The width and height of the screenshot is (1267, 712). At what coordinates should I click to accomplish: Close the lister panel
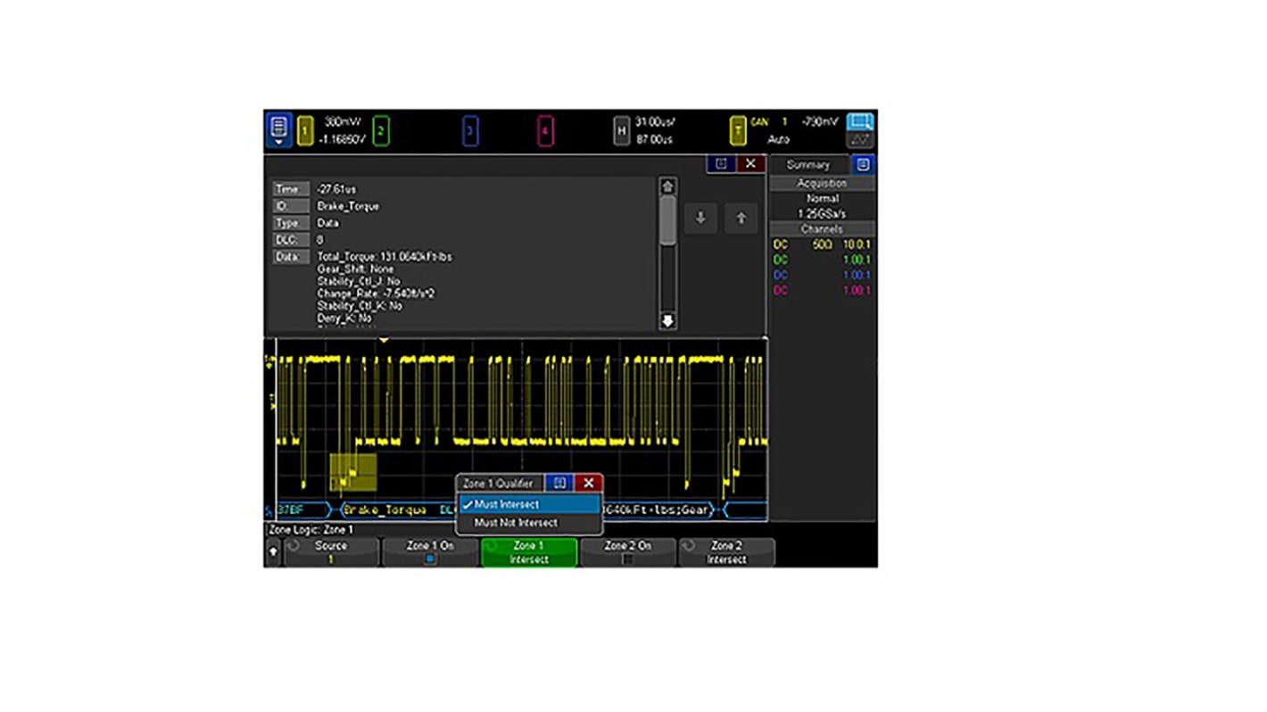[x=750, y=164]
